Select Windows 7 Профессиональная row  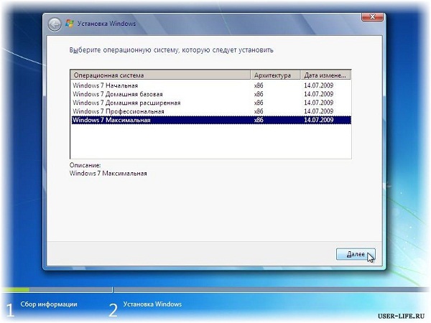[x=211, y=111]
